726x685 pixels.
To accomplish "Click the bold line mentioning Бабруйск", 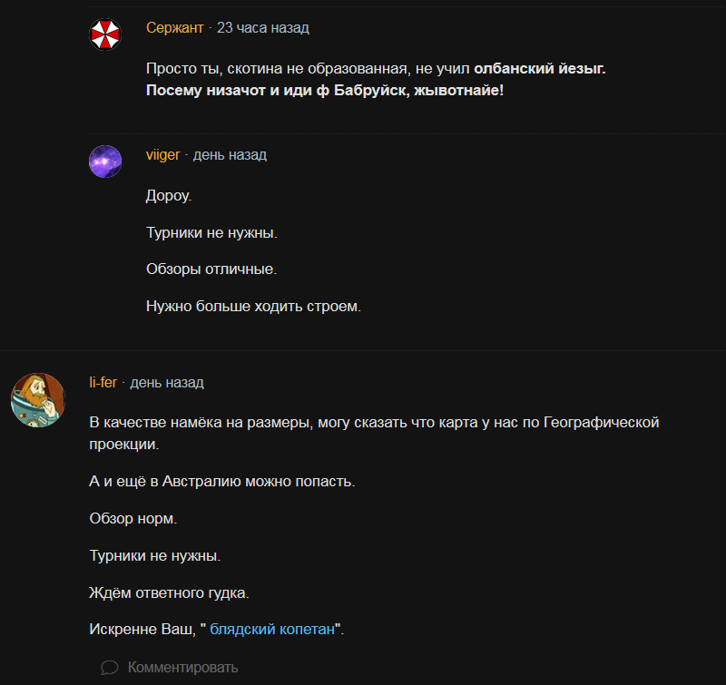I will point(324,92).
